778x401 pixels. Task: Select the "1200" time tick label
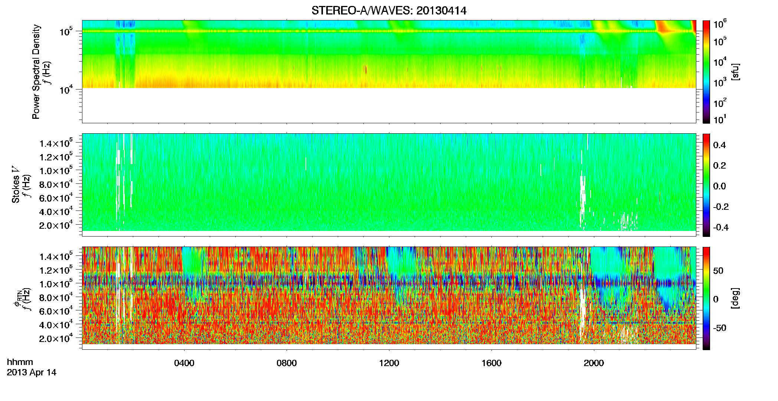point(389,363)
